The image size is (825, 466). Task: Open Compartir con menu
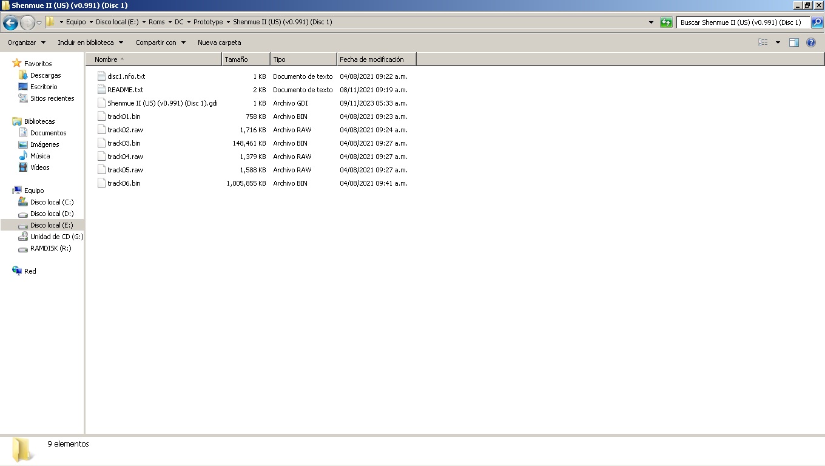tap(161, 42)
